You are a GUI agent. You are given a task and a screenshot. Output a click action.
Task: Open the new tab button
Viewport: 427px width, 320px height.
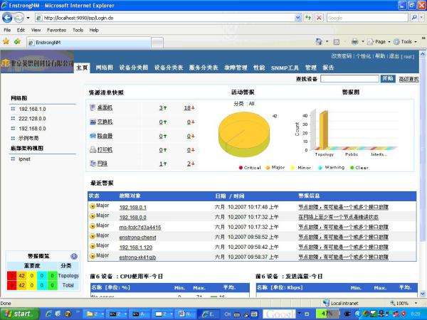[x=157, y=43]
